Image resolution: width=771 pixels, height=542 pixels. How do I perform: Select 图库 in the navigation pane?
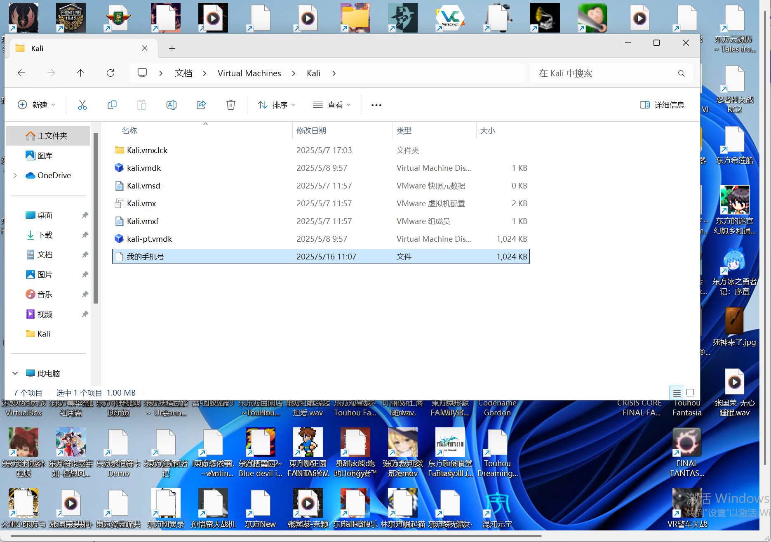(48, 156)
